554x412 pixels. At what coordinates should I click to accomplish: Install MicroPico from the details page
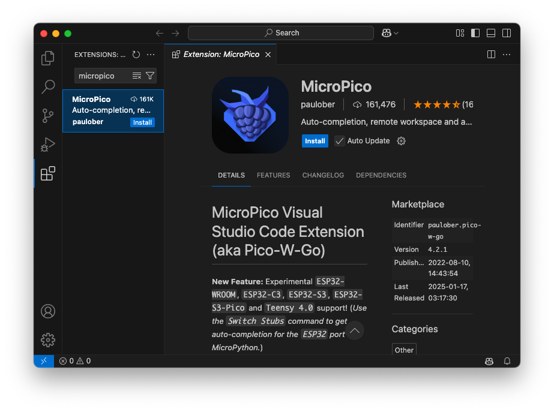[x=315, y=141]
